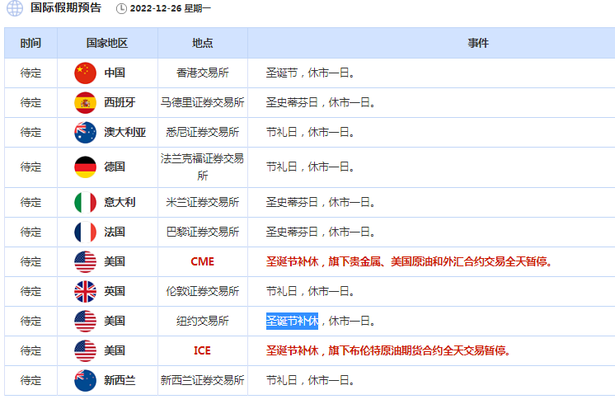Click the France flag icon
615x404 pixels.
[x=86, y=232]
